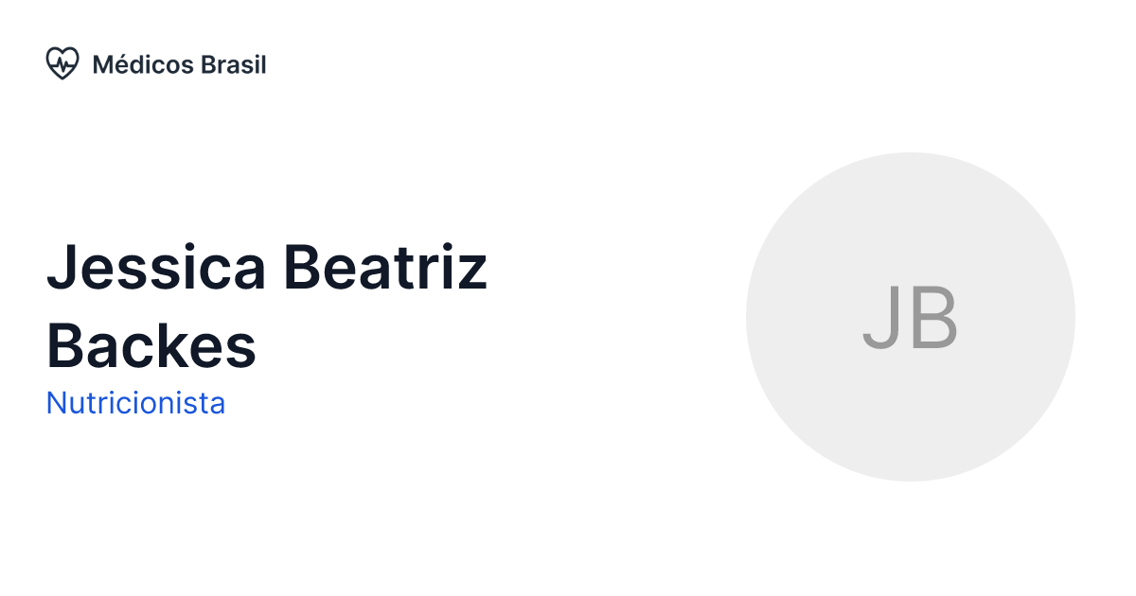Click the word "Médicos" in the header
The width and height of the screenshot is (1136, 596).
pos(142,65)
